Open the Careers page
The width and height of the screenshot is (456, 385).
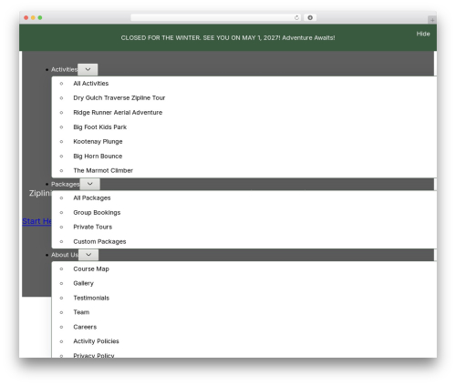pyautogui.click(x=85, y=327)
